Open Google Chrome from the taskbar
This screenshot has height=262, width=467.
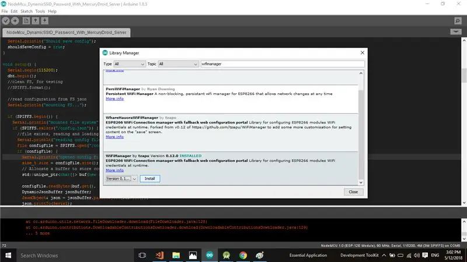(x=243, y=255)
